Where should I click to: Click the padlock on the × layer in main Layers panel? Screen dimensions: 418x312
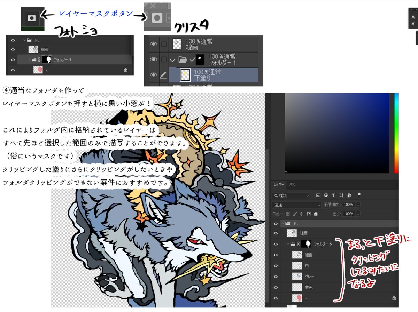point(394,298)
